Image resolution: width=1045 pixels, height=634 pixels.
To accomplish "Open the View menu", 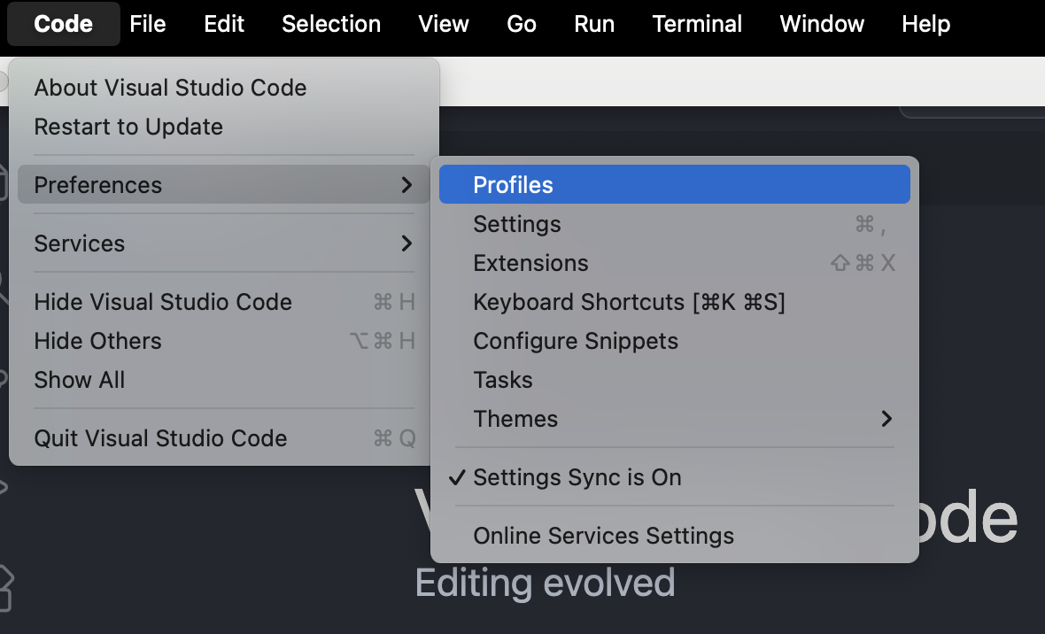I will click(443, 24).
